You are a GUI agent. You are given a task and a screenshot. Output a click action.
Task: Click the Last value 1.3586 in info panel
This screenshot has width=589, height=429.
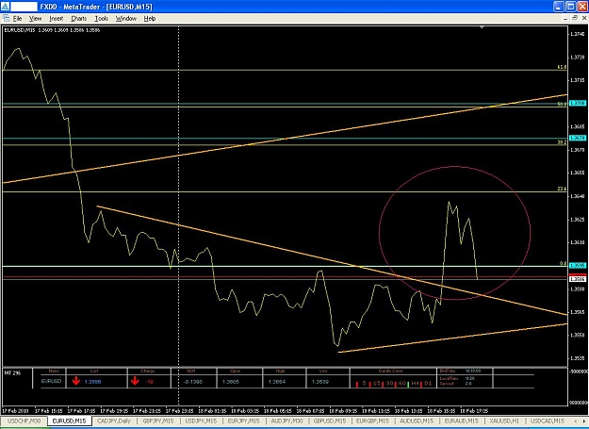92,382
